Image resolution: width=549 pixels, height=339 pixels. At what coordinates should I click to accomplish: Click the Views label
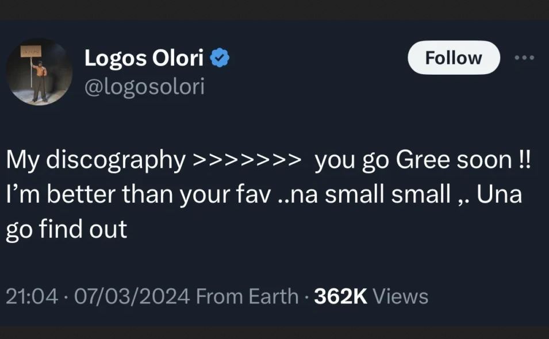click(401, 296)
